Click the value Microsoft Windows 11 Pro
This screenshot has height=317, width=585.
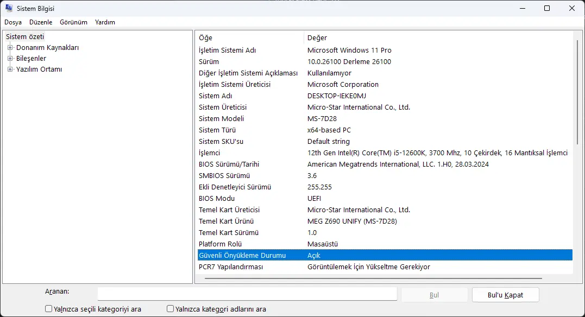pyautogui.click(x=349, y=50)
